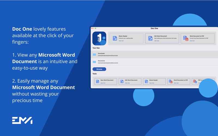
Task: Click the Bionic Reader title in the top banner
Action: coord(123,36)
